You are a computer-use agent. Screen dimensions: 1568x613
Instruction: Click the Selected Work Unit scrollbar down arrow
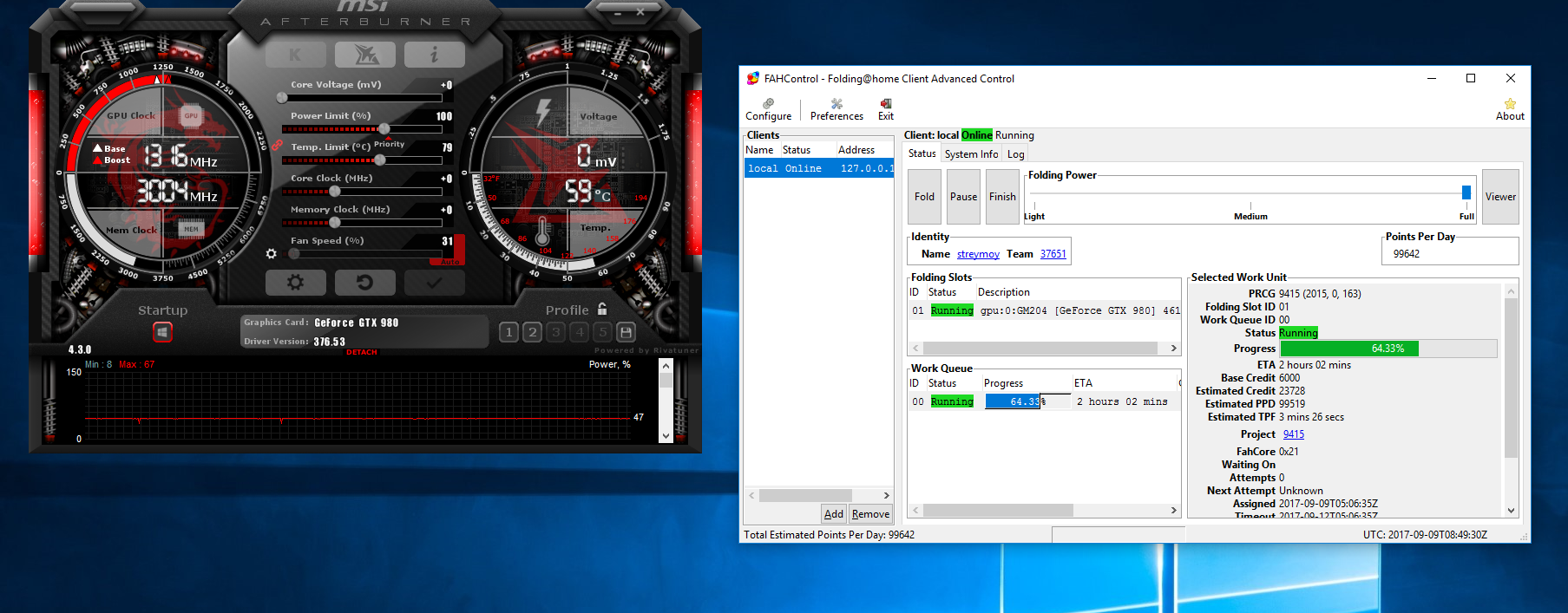(x=1511, y=511)
